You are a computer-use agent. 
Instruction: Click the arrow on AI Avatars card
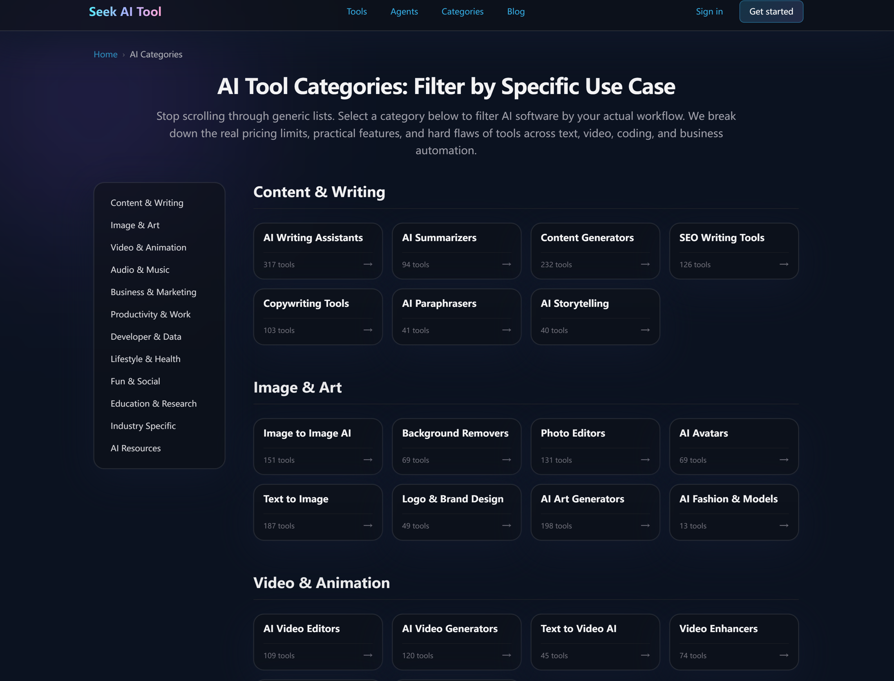[784, 459]
